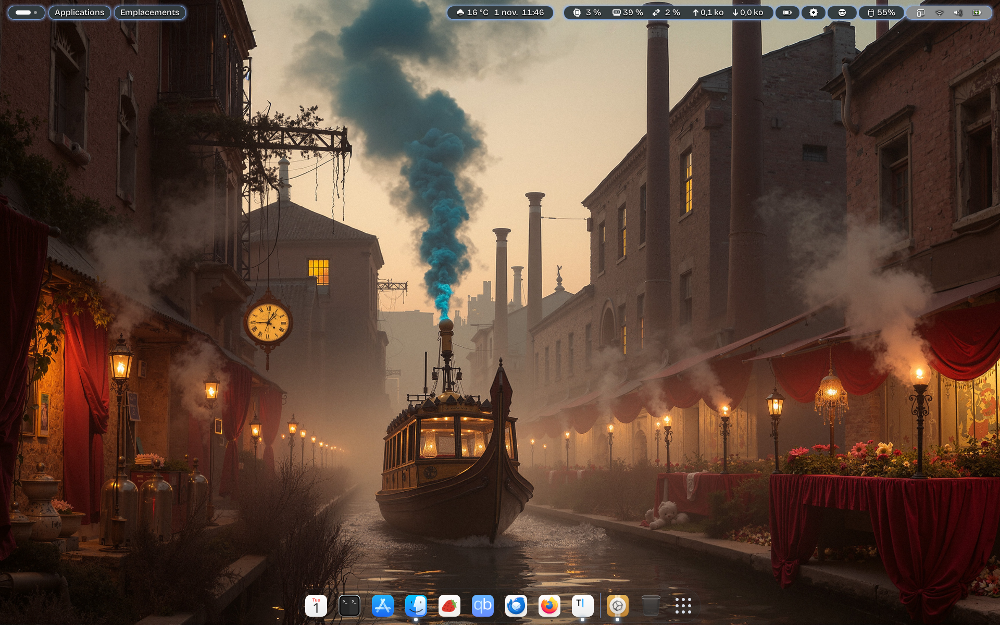Open the Emplacements menu
This screenshot has height=625, width=1000.
point(149,12)
